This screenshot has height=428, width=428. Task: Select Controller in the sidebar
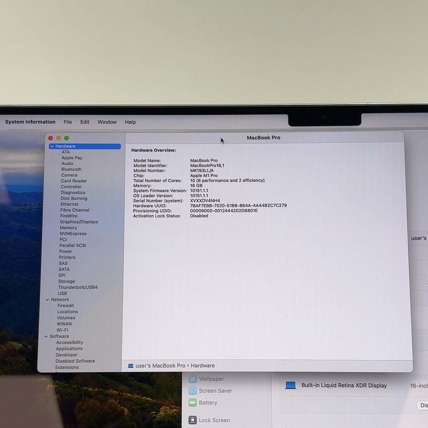click(x=71, y=187)
